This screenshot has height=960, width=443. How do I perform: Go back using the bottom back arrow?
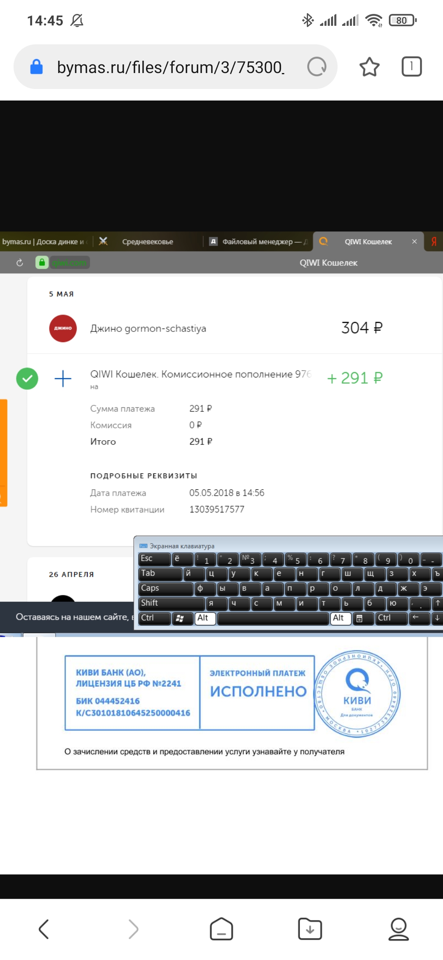pos(44,929)
